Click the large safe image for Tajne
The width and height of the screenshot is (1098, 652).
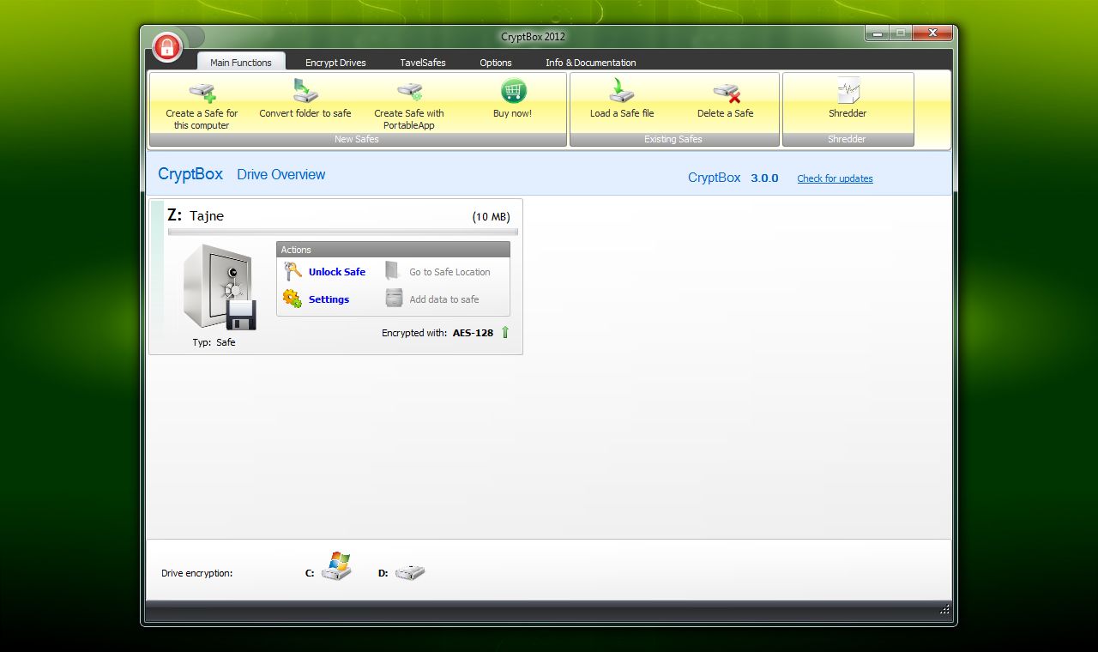point(220,287)
